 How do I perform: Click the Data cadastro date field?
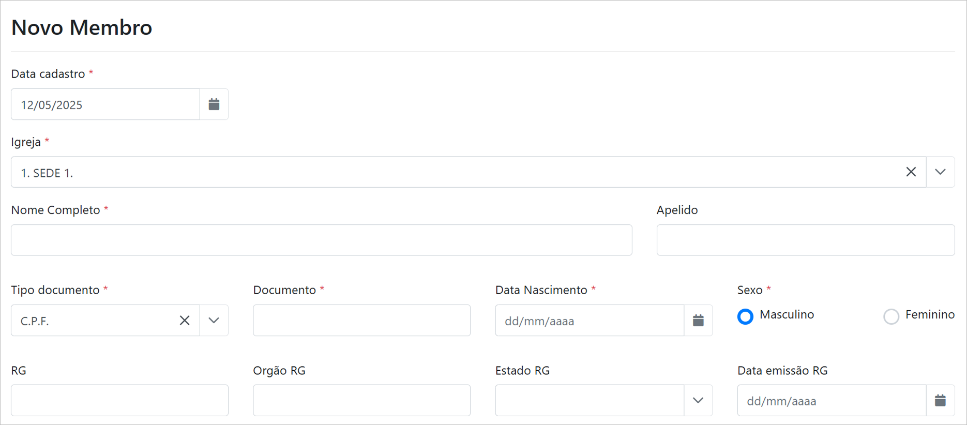(105, 104)
